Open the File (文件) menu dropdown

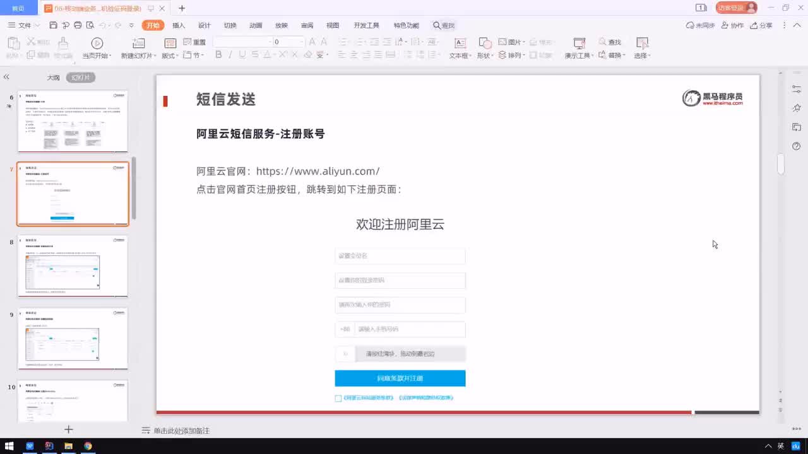click(23, 25)
